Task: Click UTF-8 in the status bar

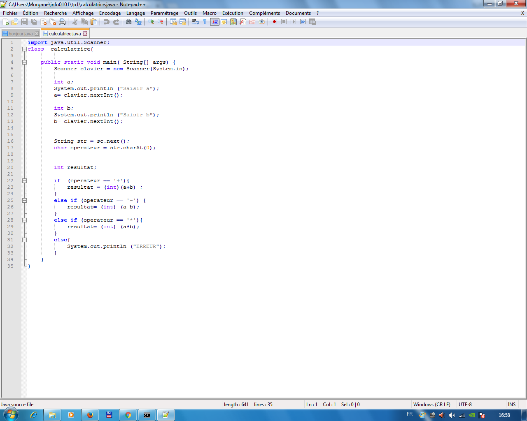Action: point(464,404)
